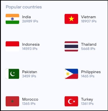Open the India country link
The image size is (108, 111).
[x=27, y=17]
